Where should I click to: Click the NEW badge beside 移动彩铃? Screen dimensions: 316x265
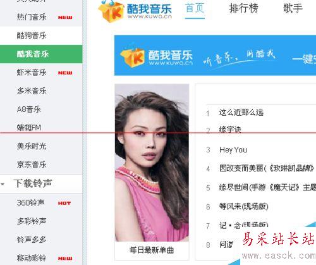coord(65,259)
